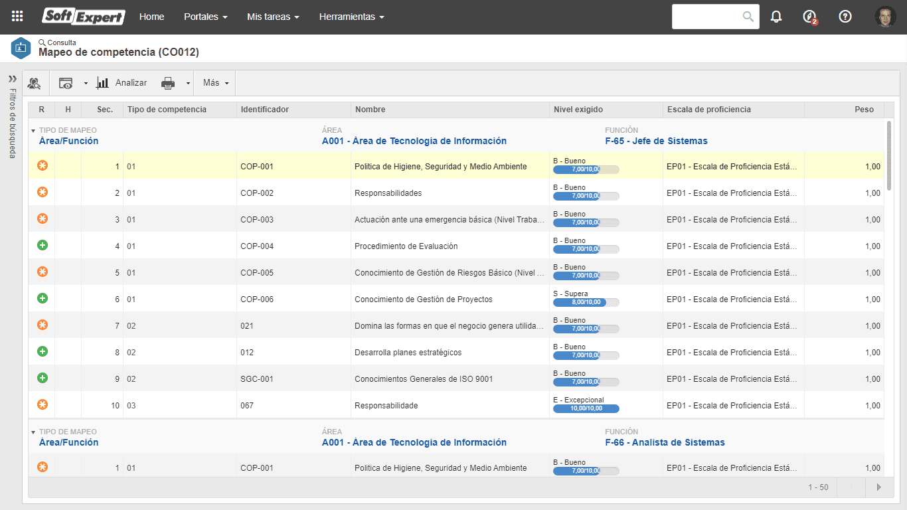Click green plus icon for row 012

pos(42,351)
